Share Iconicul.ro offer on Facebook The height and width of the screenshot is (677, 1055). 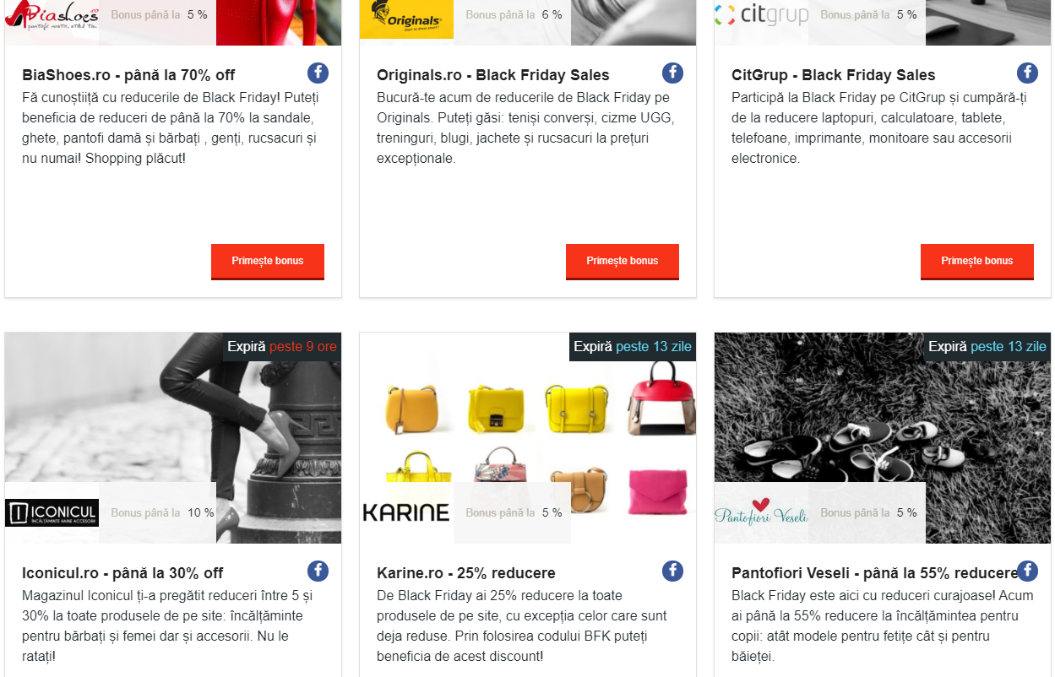tap(318, 571)
